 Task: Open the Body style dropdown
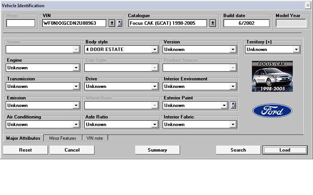155,50
